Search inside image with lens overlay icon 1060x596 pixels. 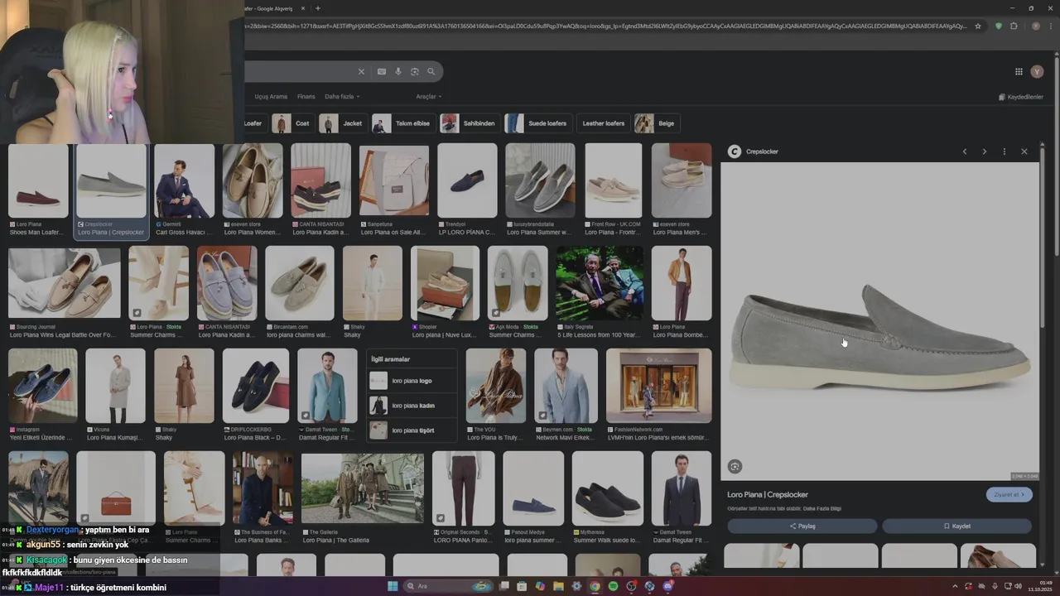click(735, 467)
